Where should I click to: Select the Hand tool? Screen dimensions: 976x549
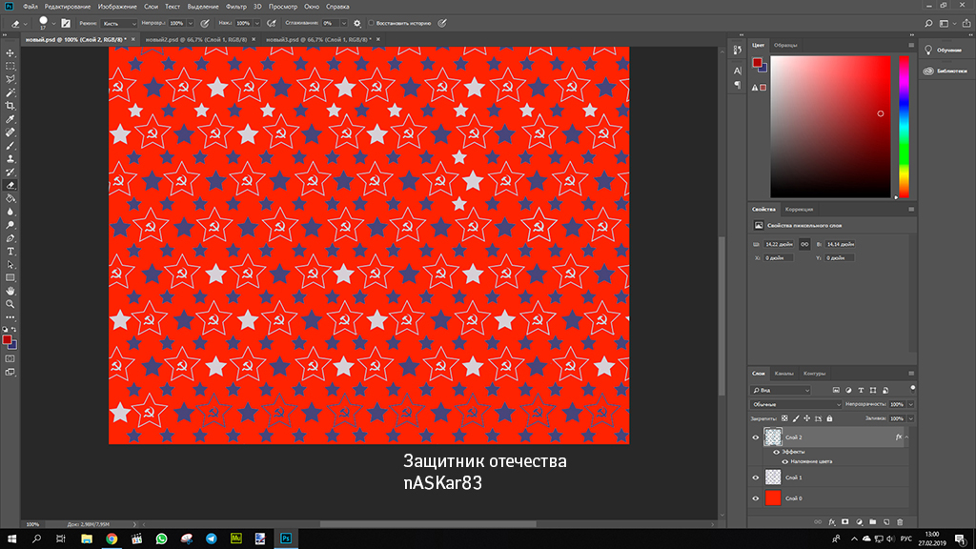click(x=10, y=291)
